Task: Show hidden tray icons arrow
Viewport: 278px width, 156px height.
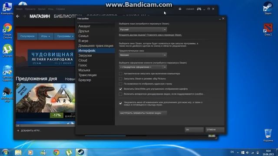Action: pyautogui.click(x=238, y=153)
